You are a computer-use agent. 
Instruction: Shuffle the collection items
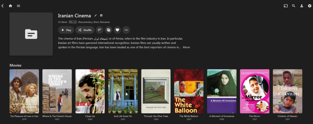tap(85, 30)
